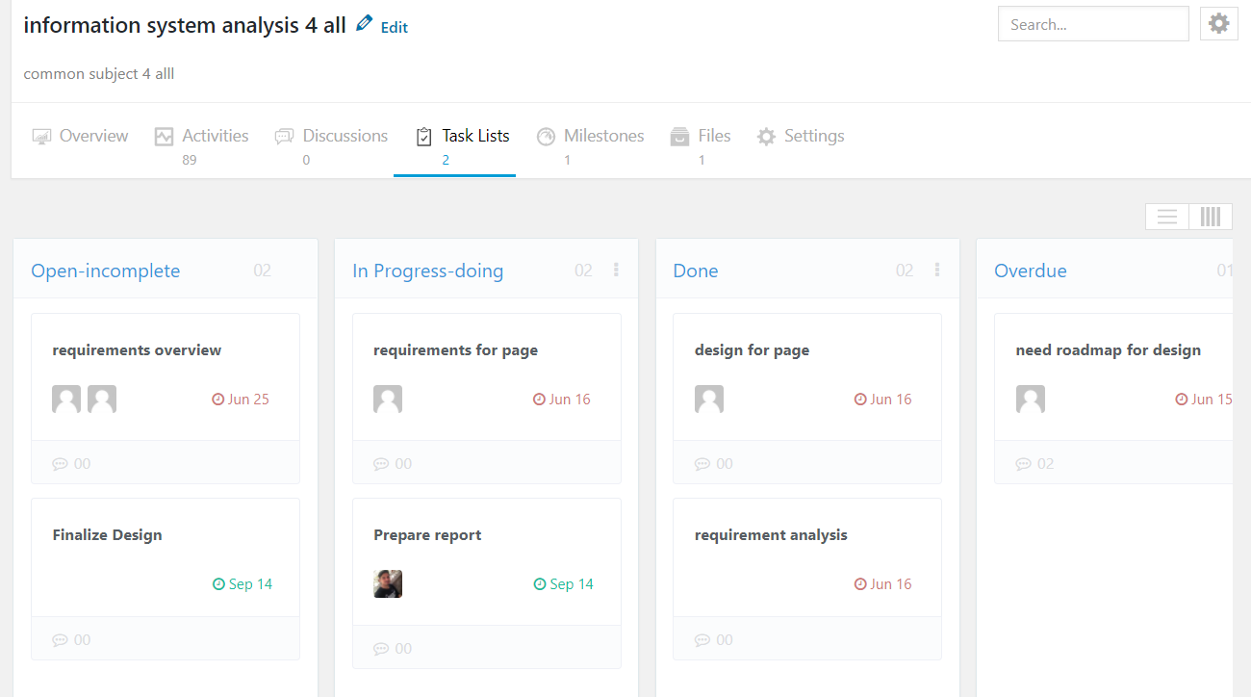Click task count 02 in In Progress-doing header

pos(583,271)
